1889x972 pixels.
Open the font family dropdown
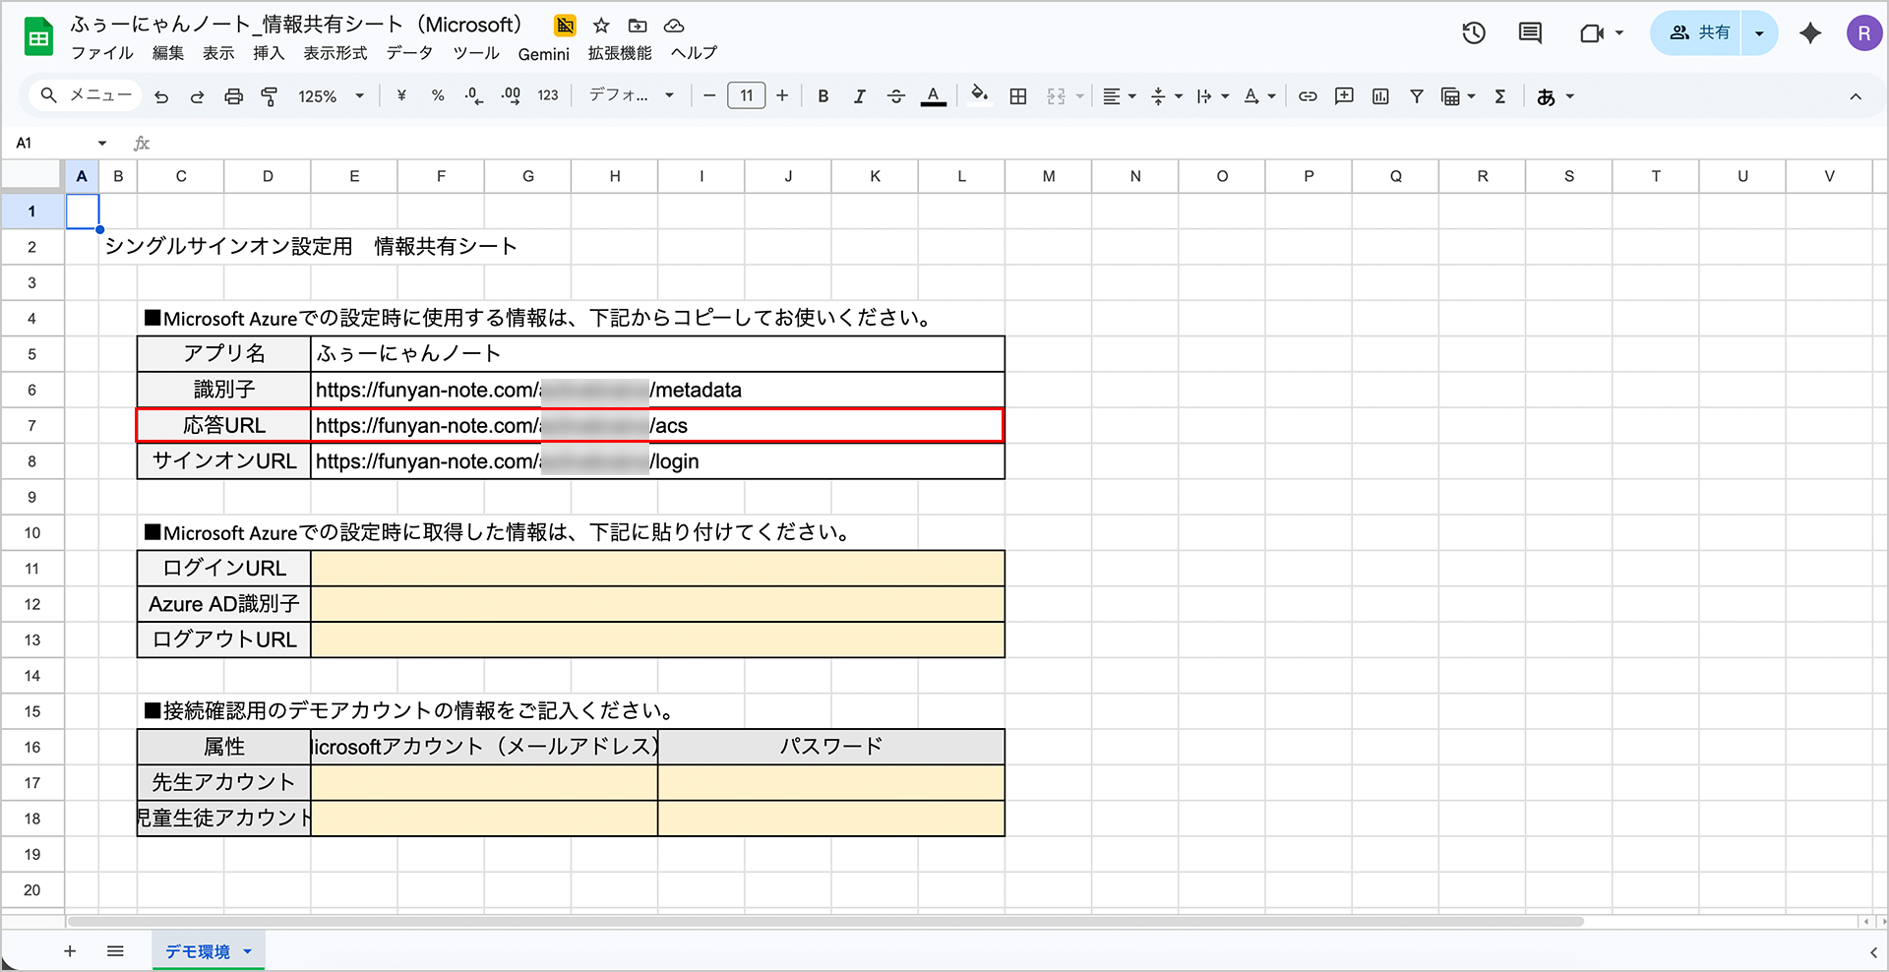click(631, 95)
